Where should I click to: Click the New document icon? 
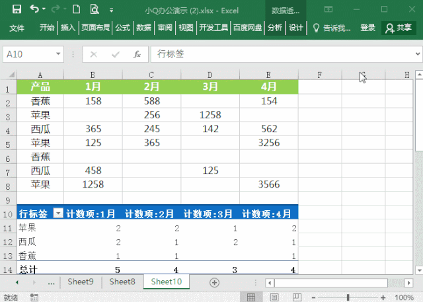pos(77,9)
